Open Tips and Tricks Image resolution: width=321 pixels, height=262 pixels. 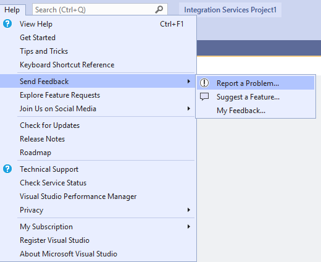click(98, 51)
